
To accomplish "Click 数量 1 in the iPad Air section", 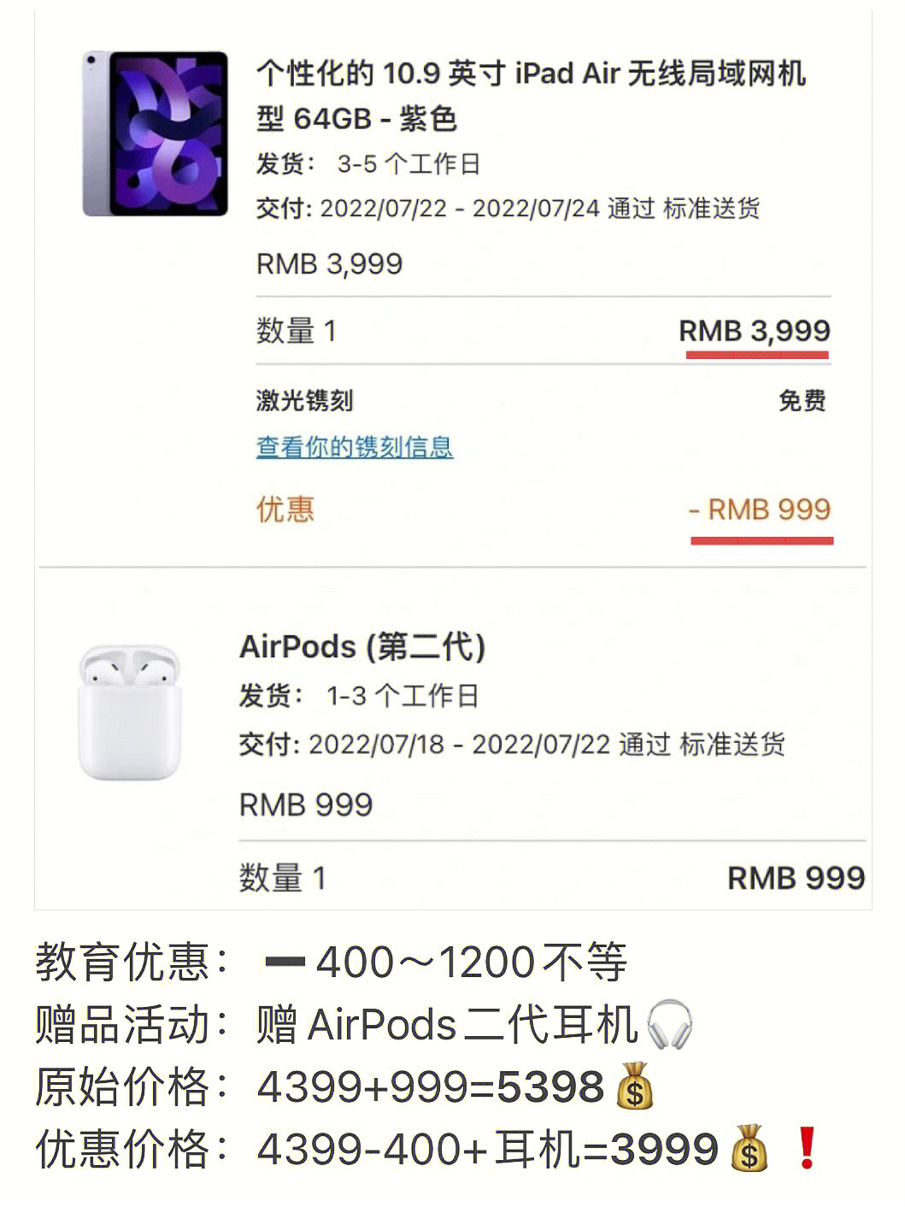I will click(296, 331).
